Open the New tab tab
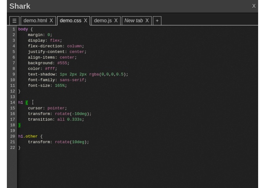 (x=133, y=21)
